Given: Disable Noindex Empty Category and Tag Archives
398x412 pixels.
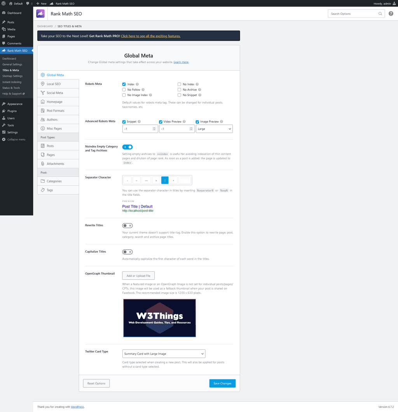Looking at the screenshot, I should coord(127,147).
